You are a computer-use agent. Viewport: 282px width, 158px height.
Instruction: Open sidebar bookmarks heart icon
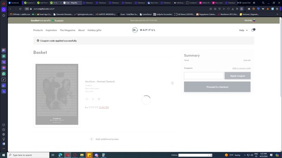pos(4,125)
